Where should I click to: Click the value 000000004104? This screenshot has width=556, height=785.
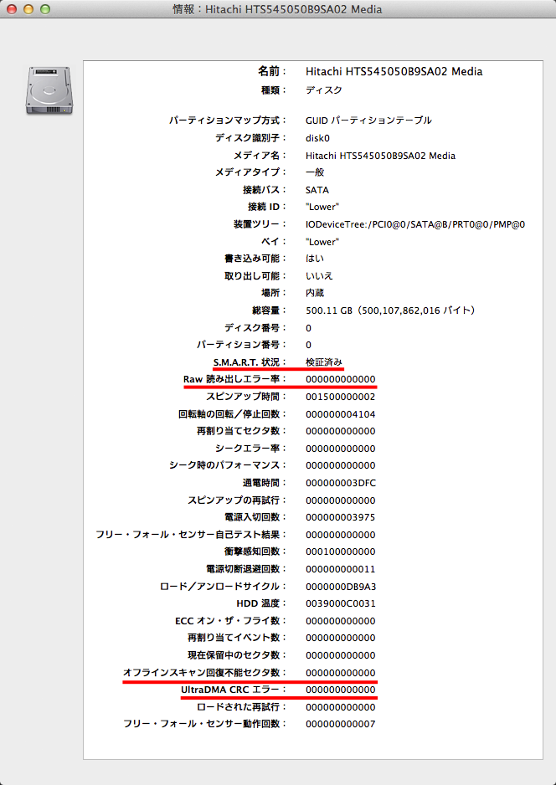[x=341, y=414]
